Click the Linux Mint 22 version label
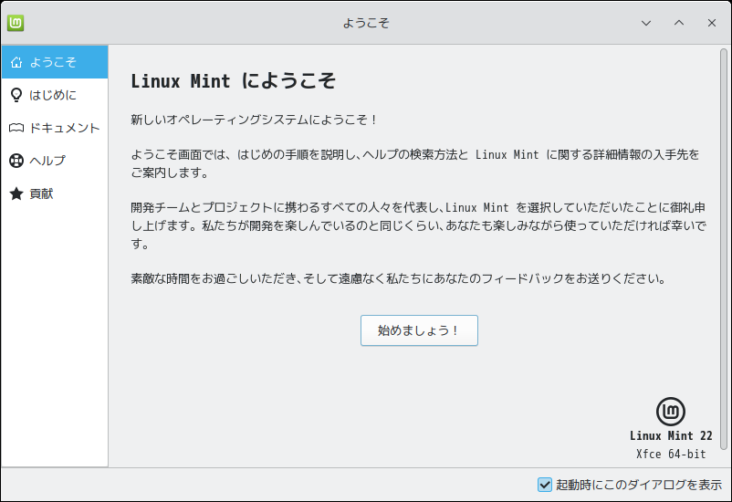 [671, 436]
